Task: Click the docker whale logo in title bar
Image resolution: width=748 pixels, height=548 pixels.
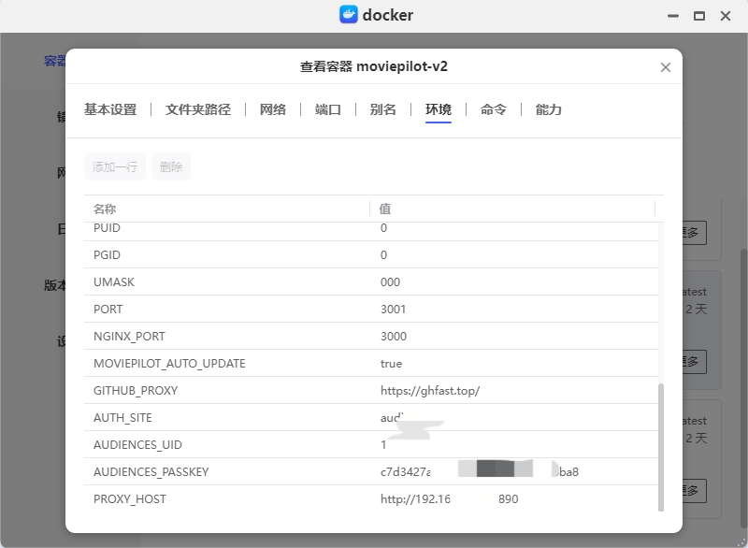Action: point(348,15)
